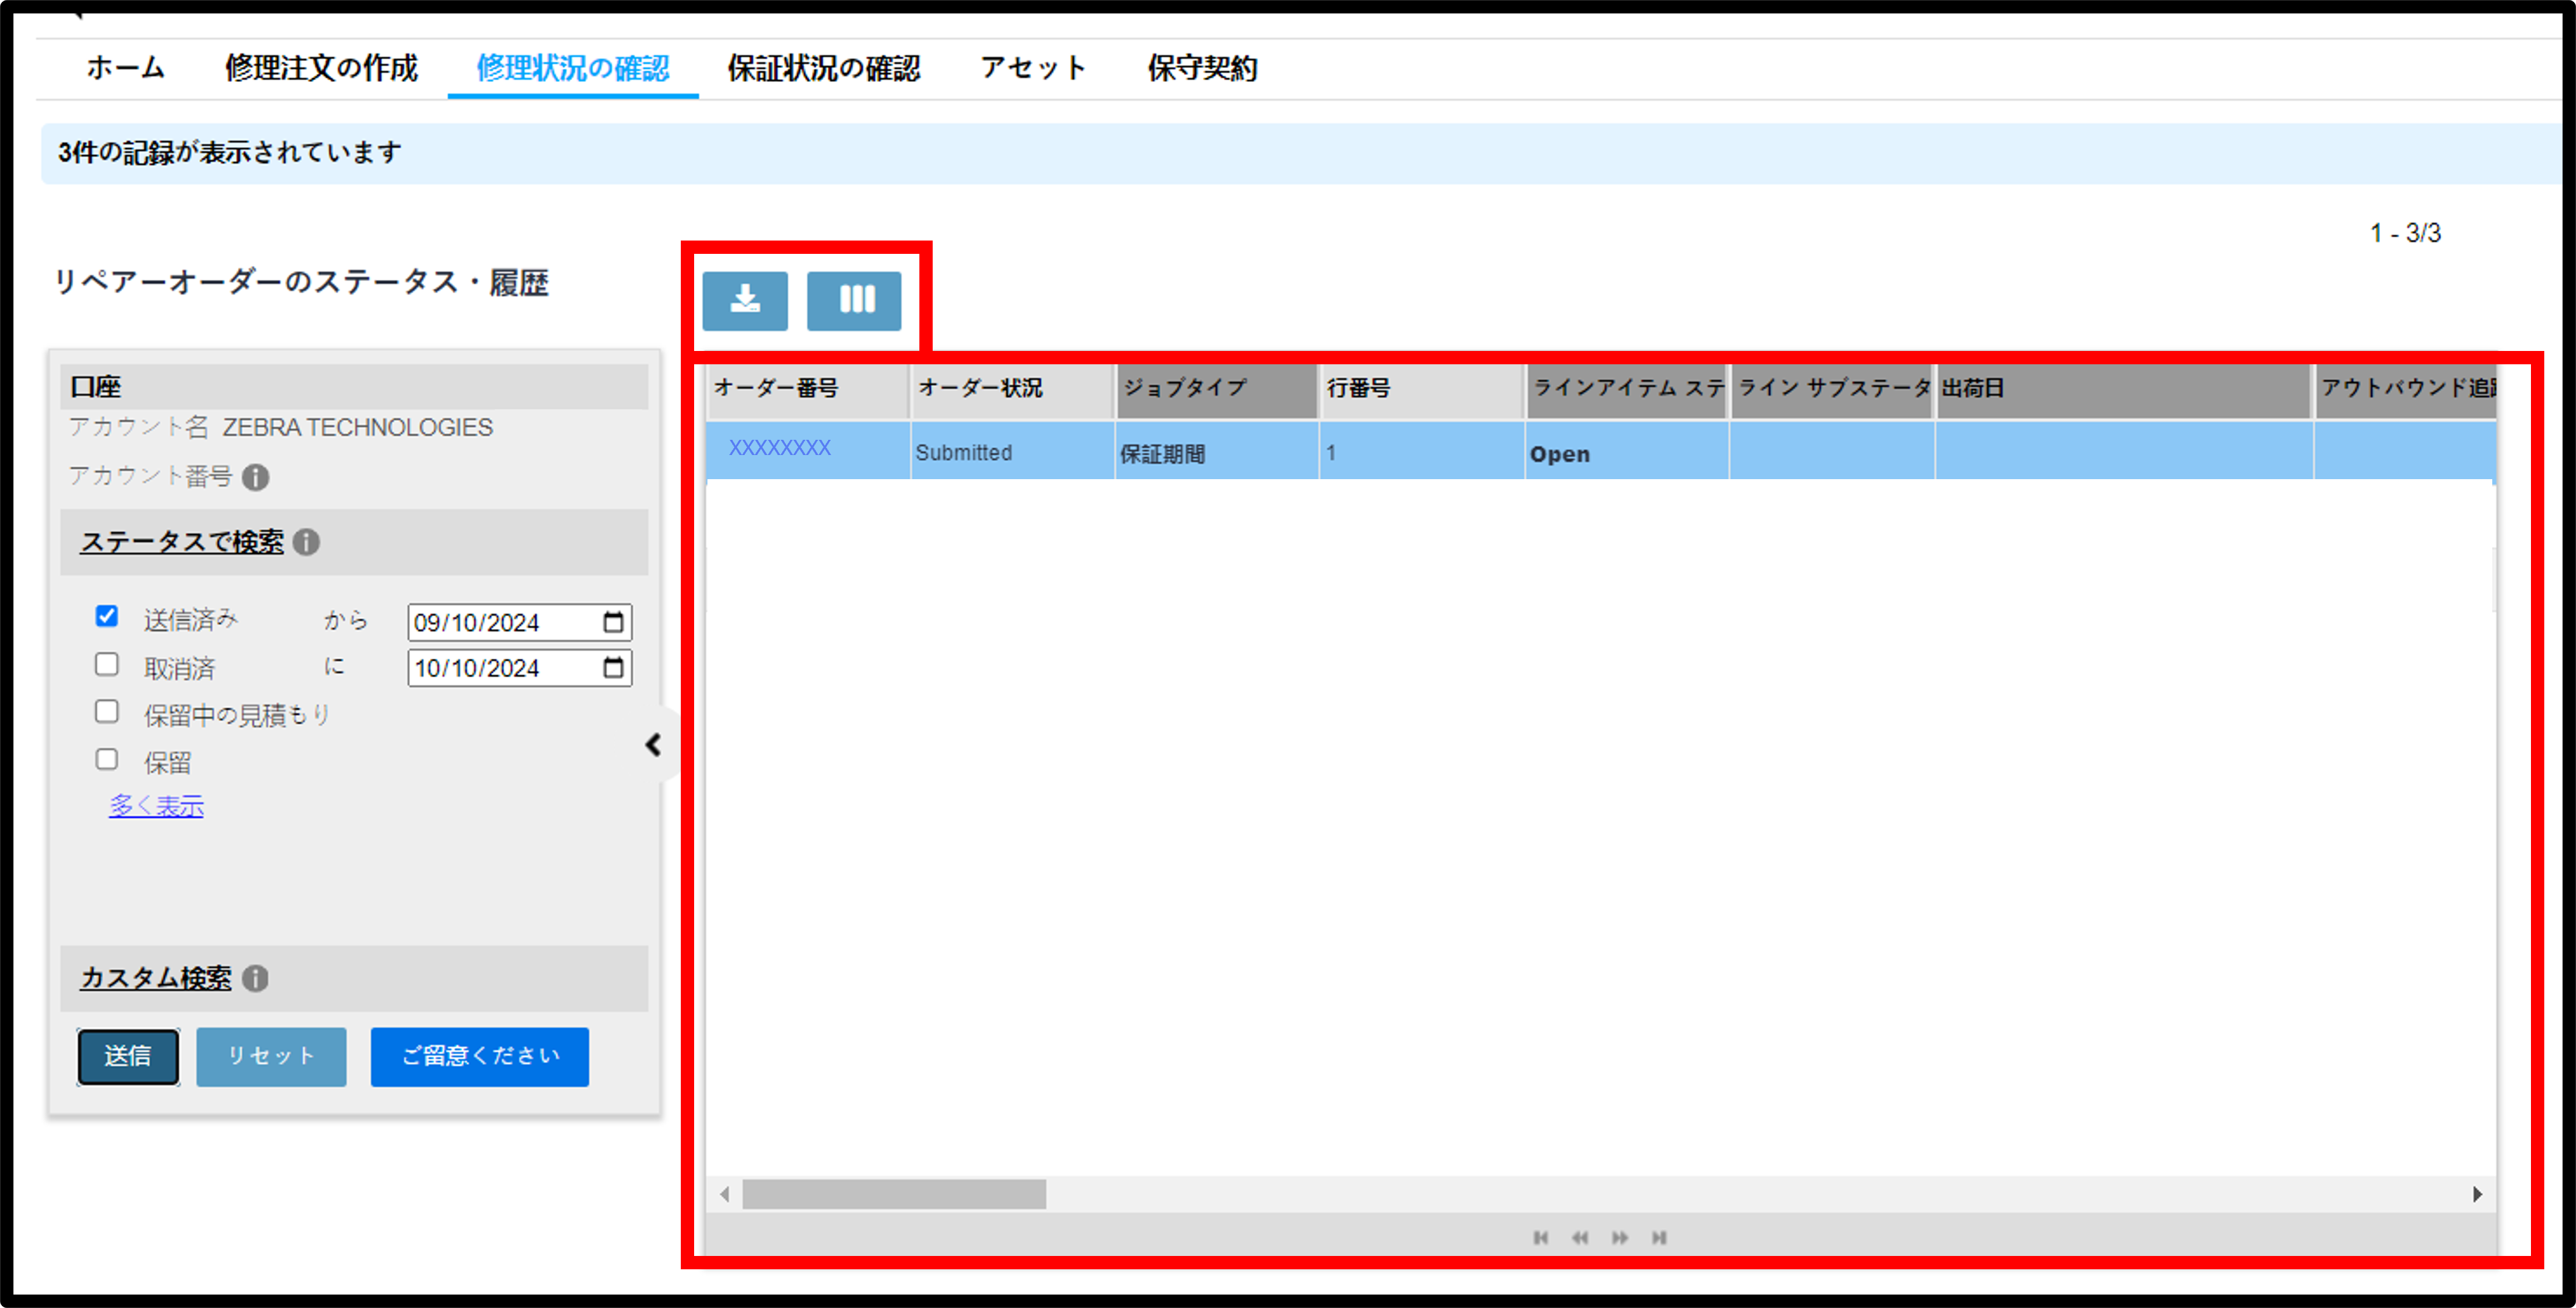The width and height of the screenshot is (2576, 1308).
Task: Open the 修理注文の作成 tab
Action: [x=321, y=68]
